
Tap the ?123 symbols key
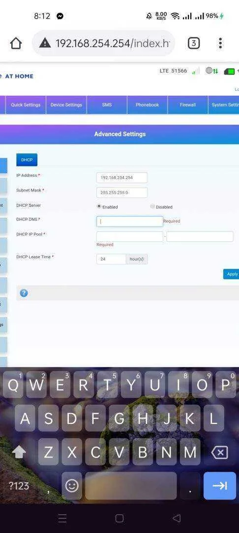[x=19, y=486]
